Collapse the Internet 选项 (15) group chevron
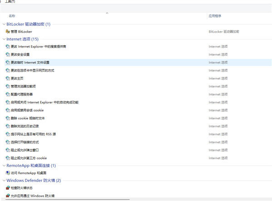 4,39
